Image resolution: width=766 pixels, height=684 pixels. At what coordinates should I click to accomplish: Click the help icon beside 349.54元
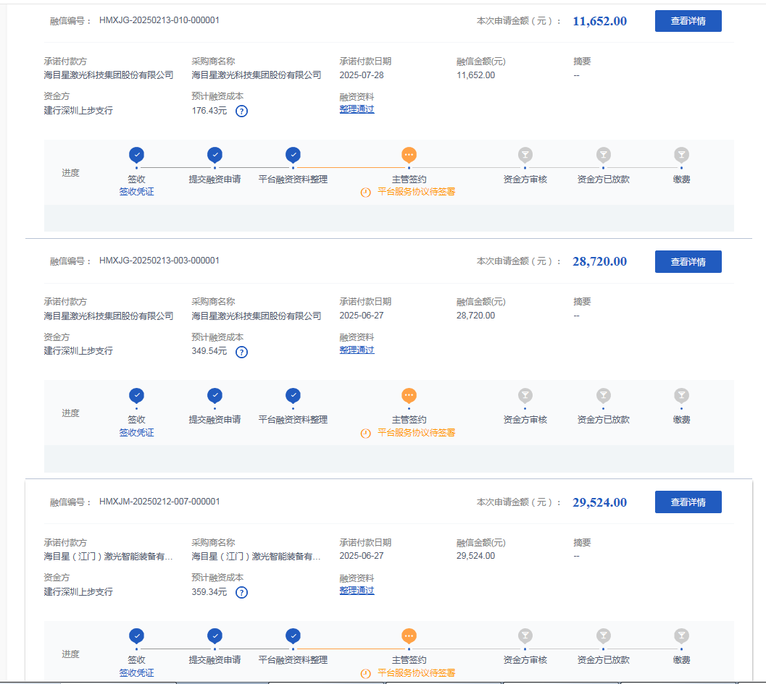[242, 352]
